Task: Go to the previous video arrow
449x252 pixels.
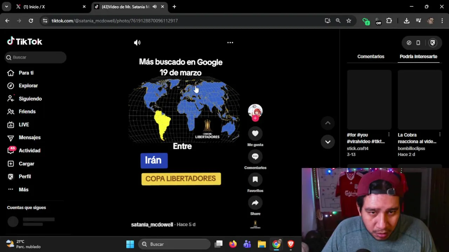Action: 328,123
